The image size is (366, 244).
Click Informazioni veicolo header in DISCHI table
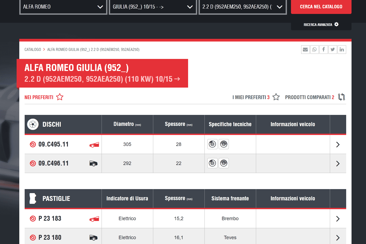click(x=293, y=124)
